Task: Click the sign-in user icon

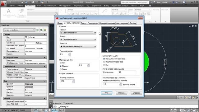Action: pos(155,2)
